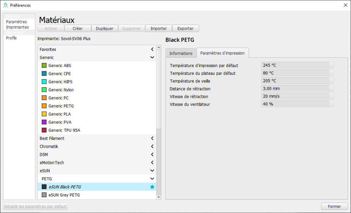Image resolution: width=351 pixels, height=213 pixels.
Task: Close the Préférences window
Action: [345, 5]
